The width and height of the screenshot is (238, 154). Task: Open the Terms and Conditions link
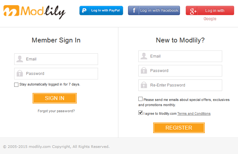pos(194,113)
